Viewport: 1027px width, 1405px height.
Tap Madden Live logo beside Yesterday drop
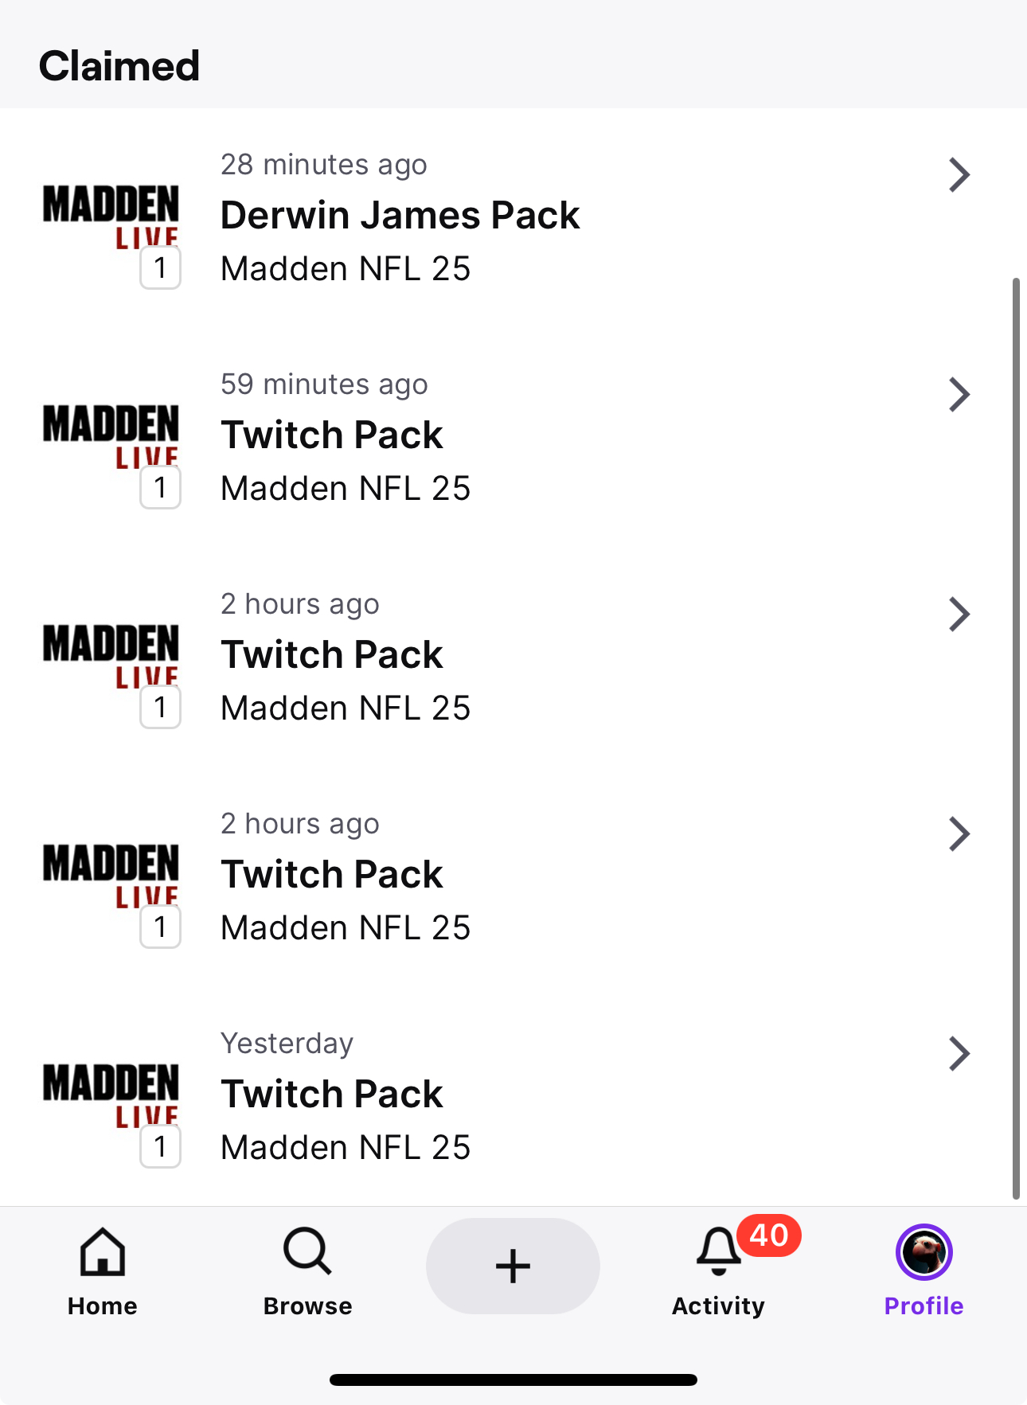point(111,1095)
